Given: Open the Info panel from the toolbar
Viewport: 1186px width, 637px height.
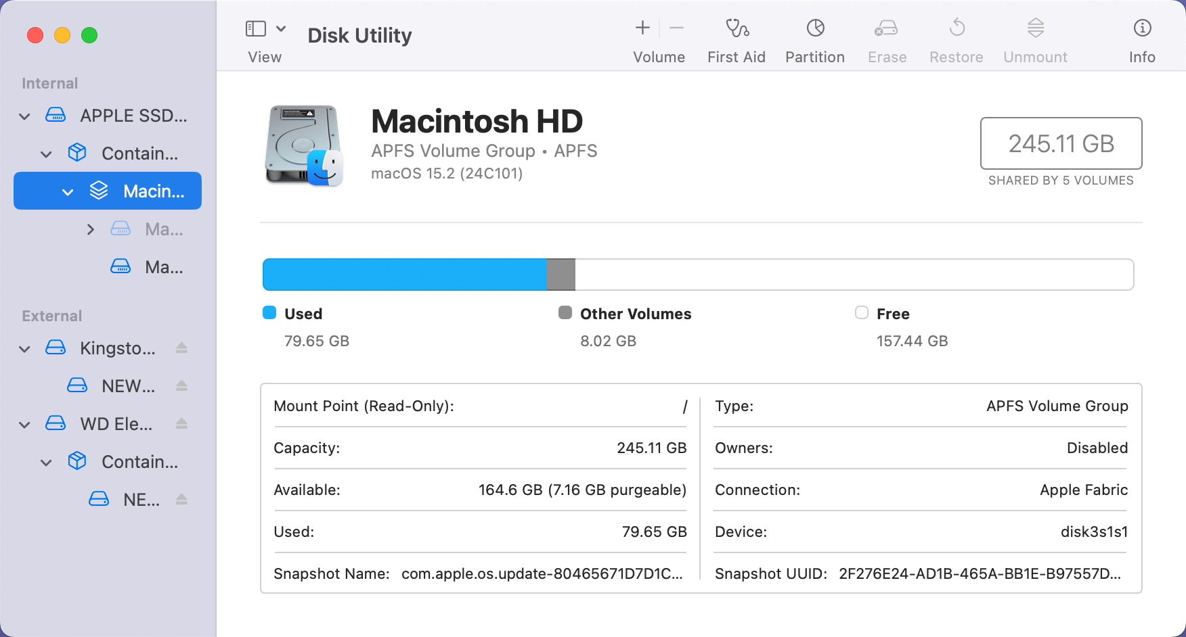Looking at the screenshot, I should coord(1142,37).
